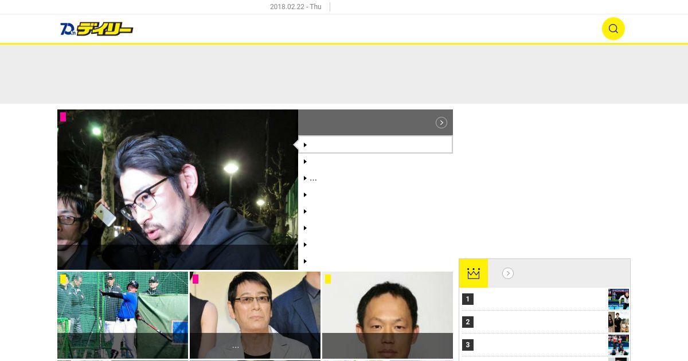Click the thumbnail beside ranking number 3
This screenshot has width=688, height=361.
619,345
